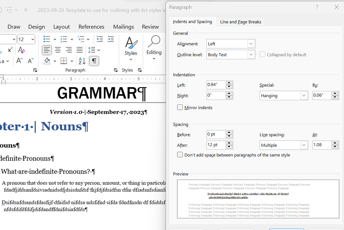The width and height of the screenshot is (344, 230).
Task: Check Don't add space between paragraphs
Action: pos(180,155)
